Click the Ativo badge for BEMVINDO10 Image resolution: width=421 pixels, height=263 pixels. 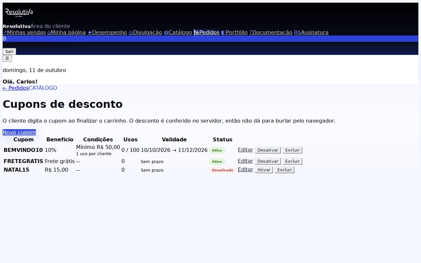(x=217, y=150)
